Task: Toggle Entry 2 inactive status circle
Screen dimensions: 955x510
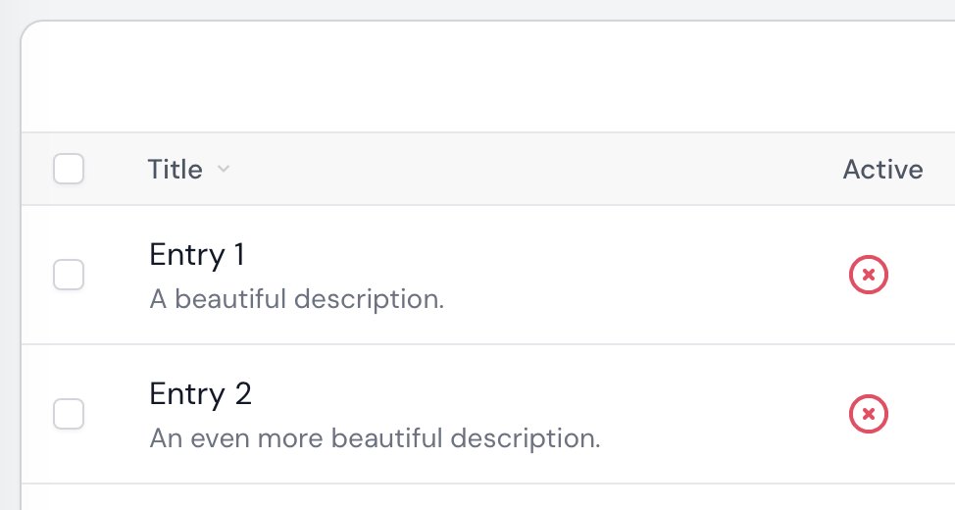Action: click(x=869, y=414)
